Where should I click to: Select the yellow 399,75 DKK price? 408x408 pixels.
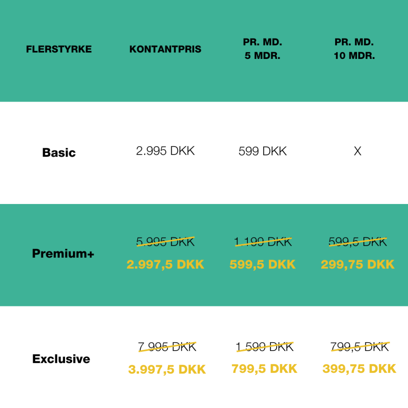click(359, 369)
